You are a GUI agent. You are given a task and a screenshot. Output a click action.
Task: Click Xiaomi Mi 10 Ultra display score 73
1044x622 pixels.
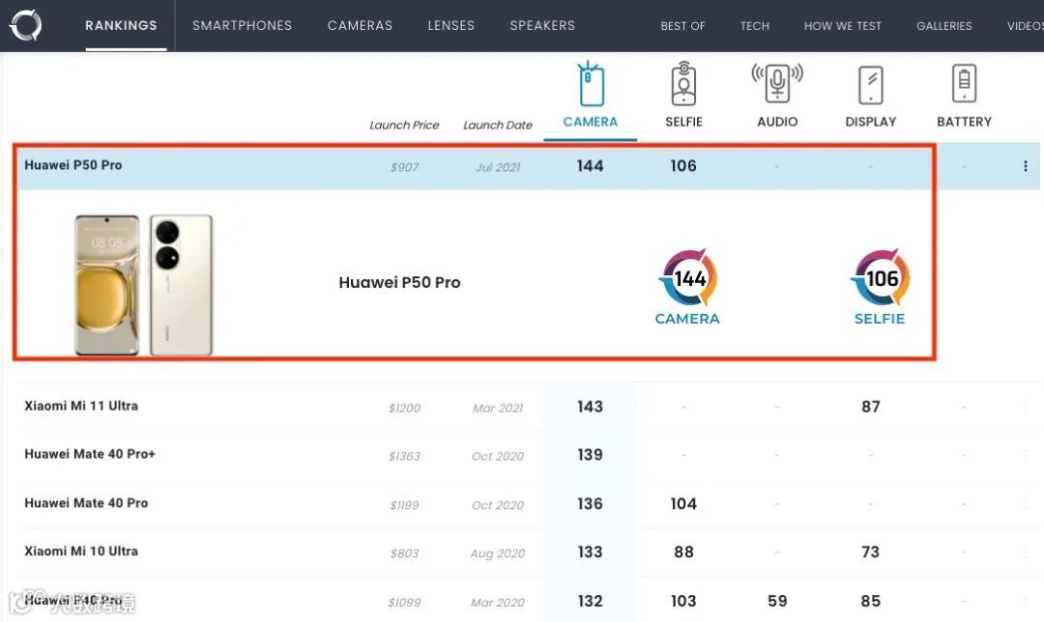(x=871, y=551)
